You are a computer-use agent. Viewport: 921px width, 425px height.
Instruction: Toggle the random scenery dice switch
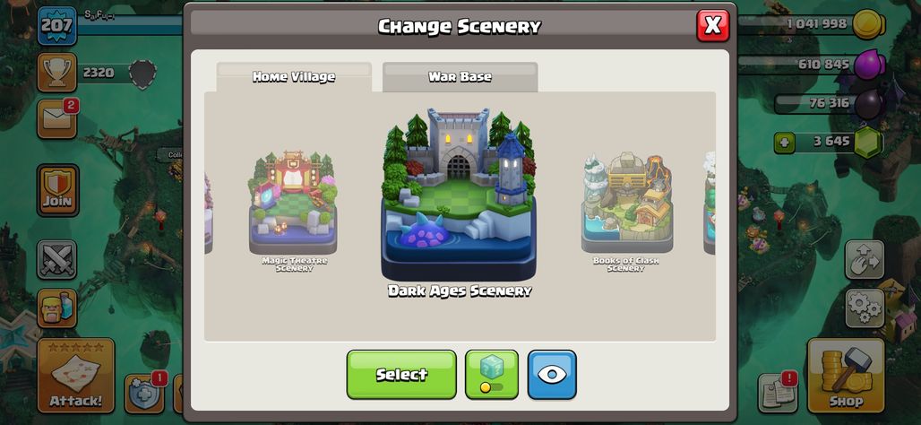pos(492,375)
